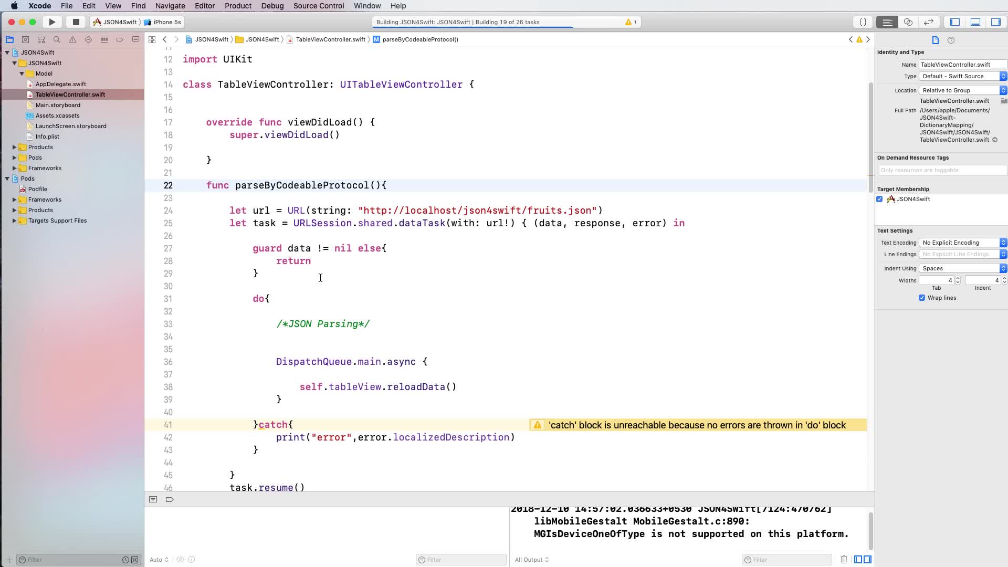Toggle breakpoints activation in debug bar

(x=170, y=499)
